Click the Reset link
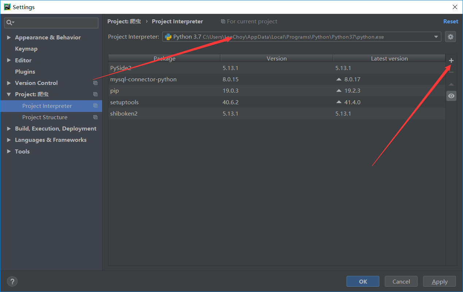Screen dimensions: 463x292 click(x=451, y=22)
